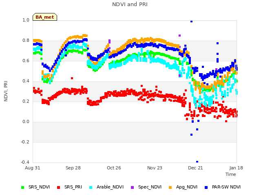Click the Nov 23 x-axis tick label
Viewport: 261px width, 195px height.
tap(155, 168)
